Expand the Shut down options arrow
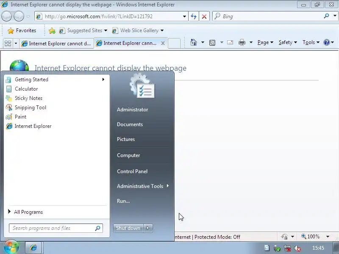 [148, 228]
